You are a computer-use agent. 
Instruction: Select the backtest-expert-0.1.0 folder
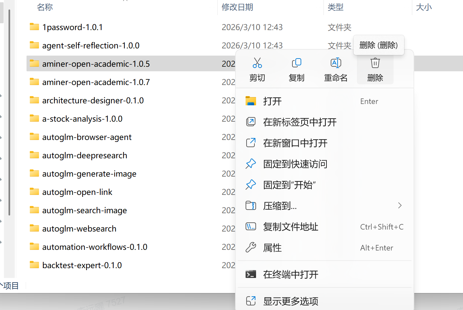tap(82, 265)
